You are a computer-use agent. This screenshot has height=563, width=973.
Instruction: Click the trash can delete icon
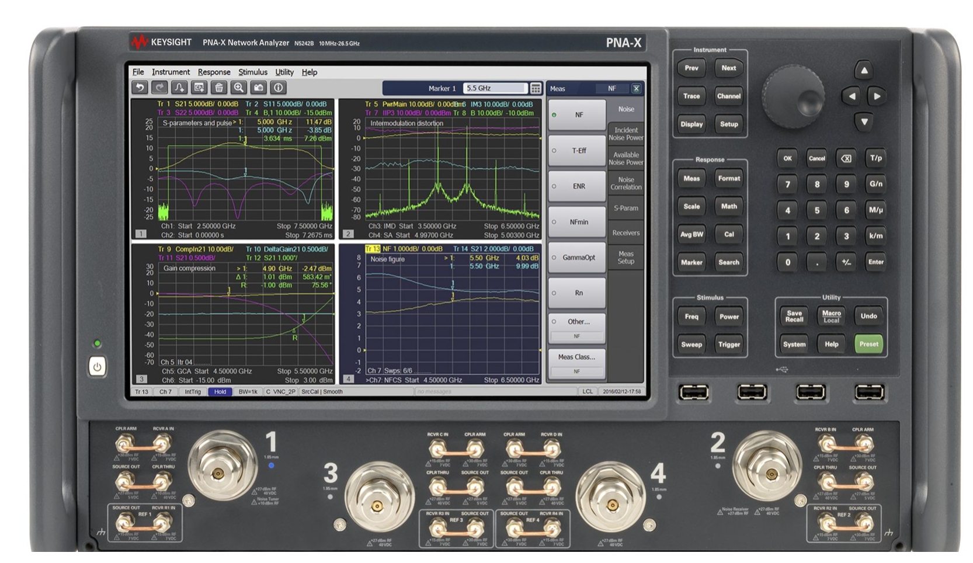219,88
